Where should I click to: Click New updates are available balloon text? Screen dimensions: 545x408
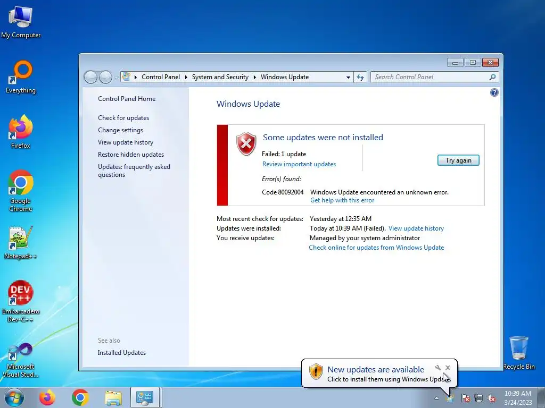(x=376, y=370)
